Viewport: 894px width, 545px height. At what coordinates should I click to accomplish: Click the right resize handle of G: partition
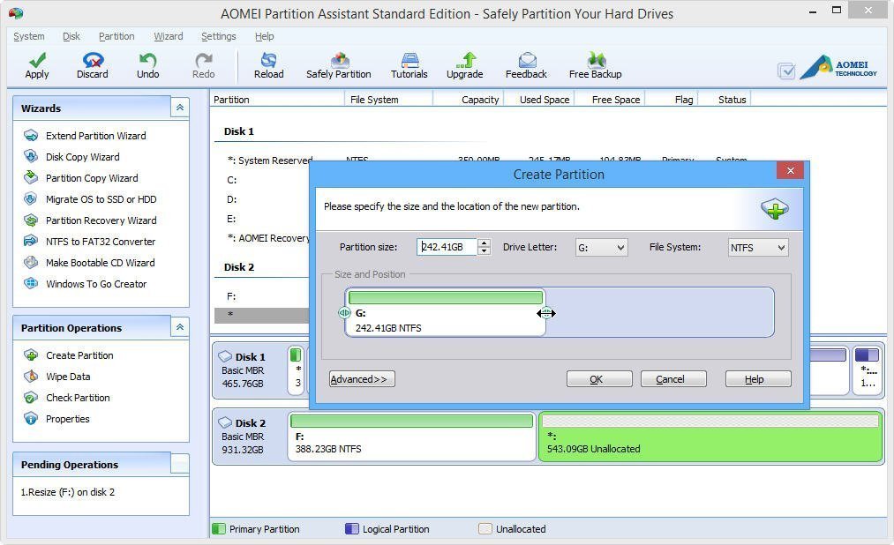(546, 313)
